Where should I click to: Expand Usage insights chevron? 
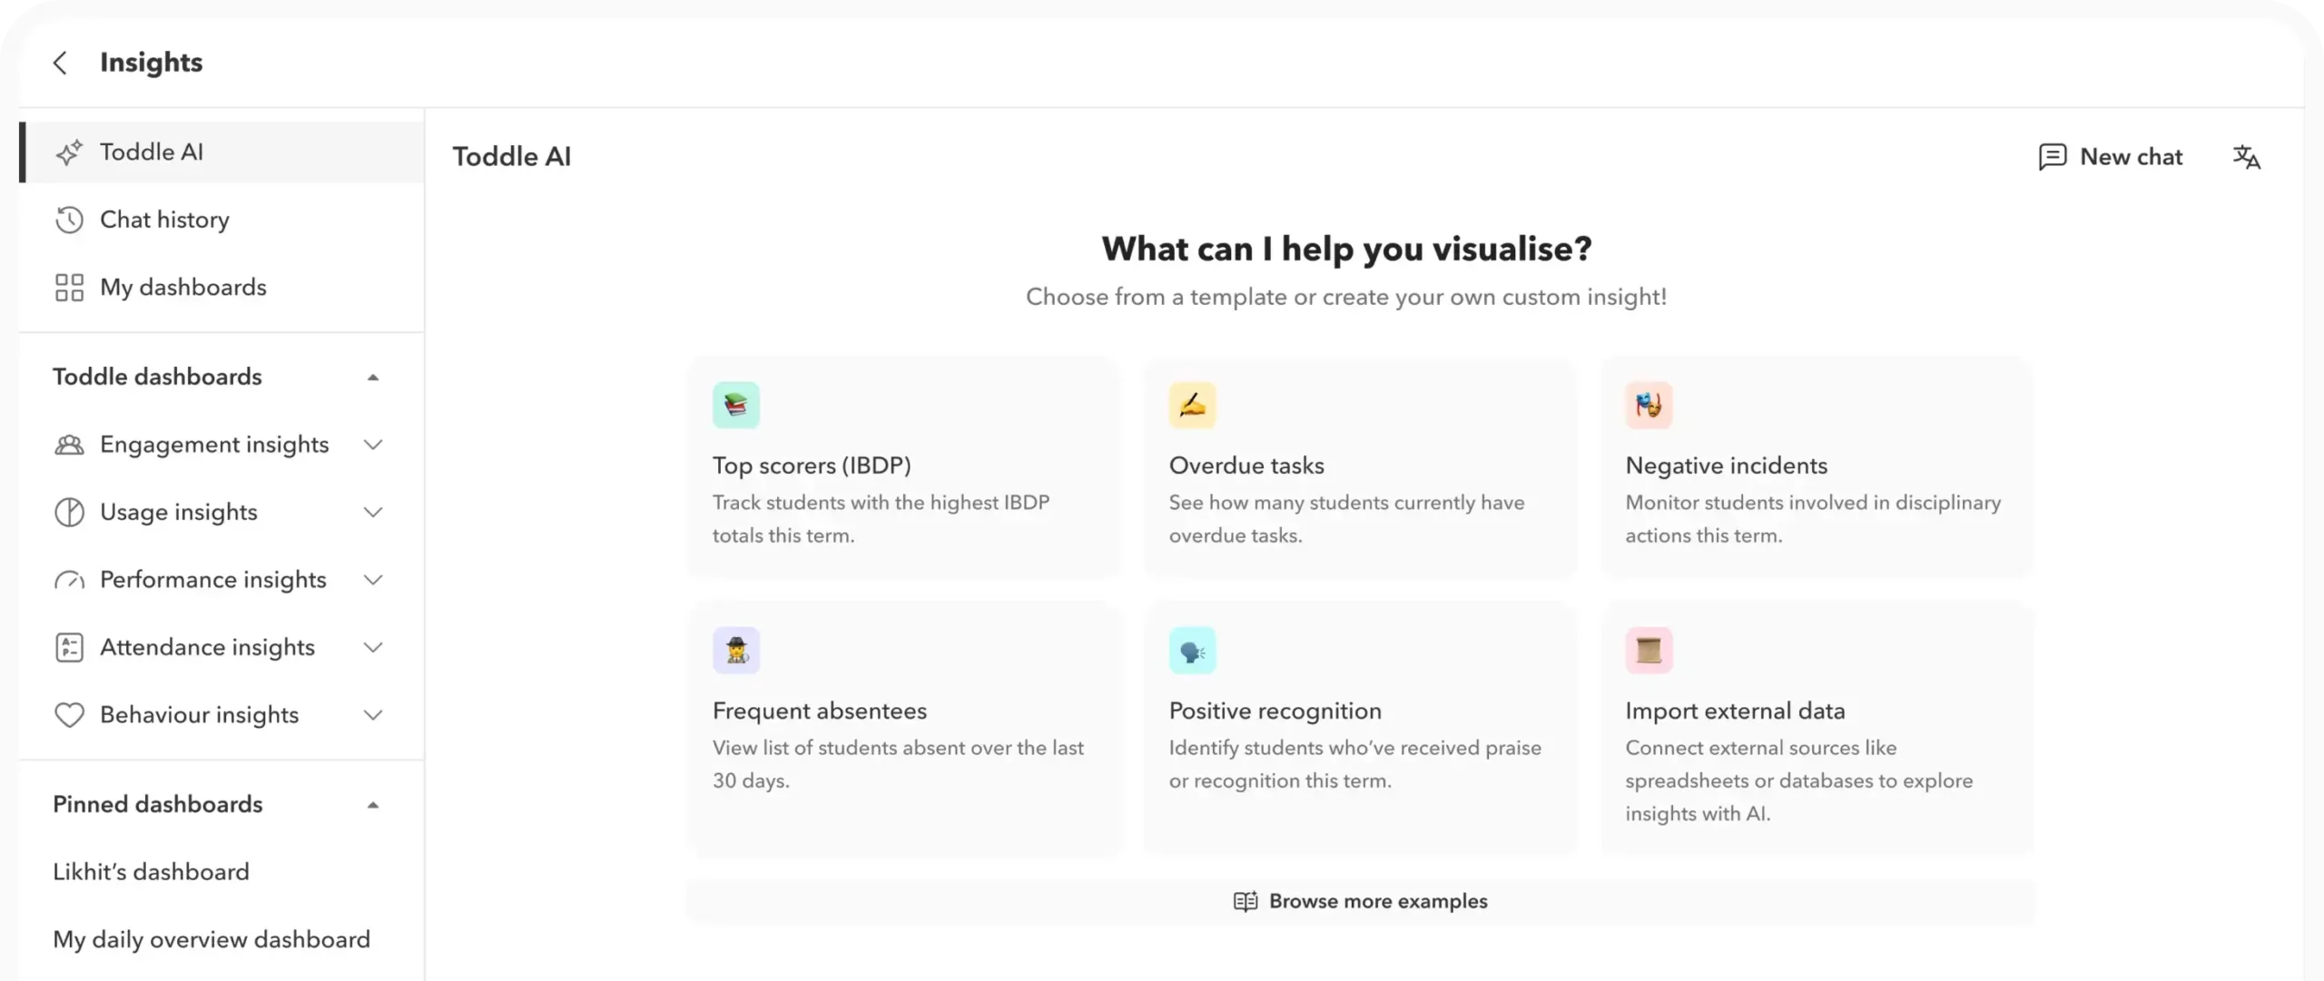point(373,513)
